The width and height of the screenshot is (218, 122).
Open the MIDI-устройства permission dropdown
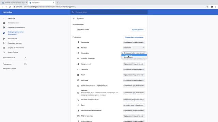coord(134,116)
